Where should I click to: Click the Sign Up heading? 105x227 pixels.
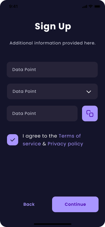click(53, 26)
